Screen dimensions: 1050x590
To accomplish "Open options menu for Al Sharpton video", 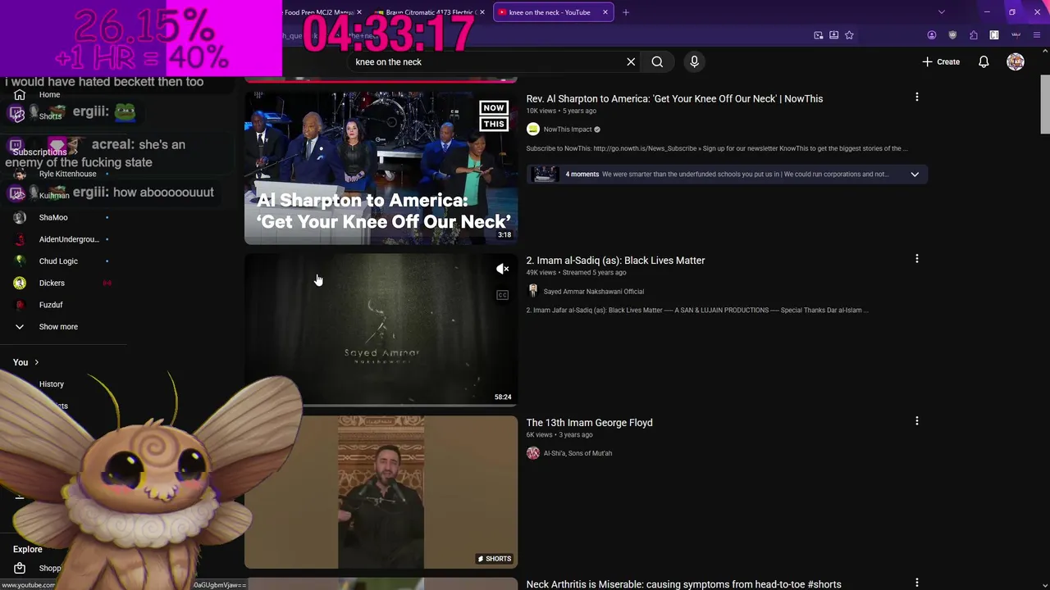I will (916, 97).
